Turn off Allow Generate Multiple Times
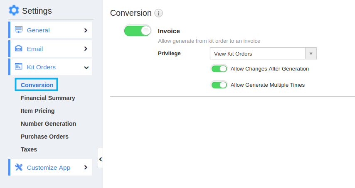 tap(219, 85)
